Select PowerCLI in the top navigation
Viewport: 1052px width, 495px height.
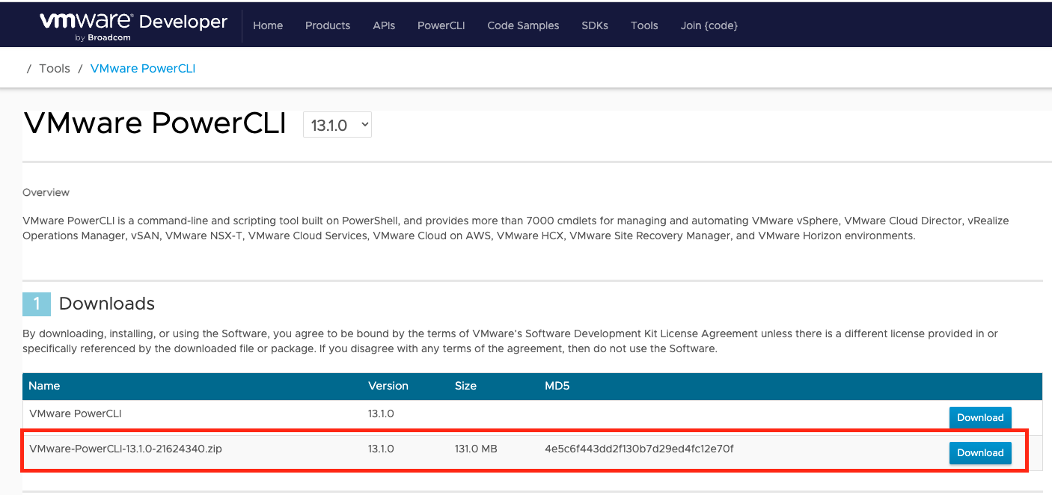coord(441,25)
